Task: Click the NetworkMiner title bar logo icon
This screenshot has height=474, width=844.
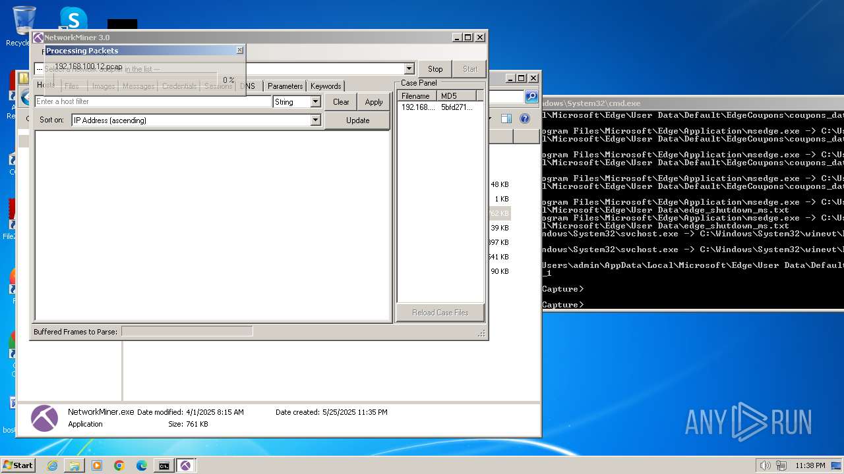Action: tap(38, 38)
